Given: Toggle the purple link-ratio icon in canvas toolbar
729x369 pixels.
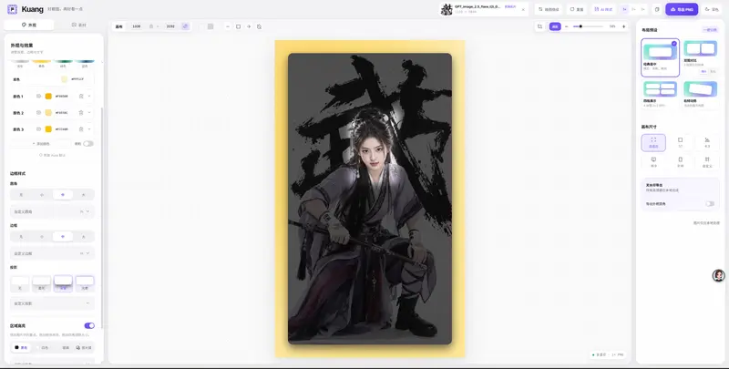Looking at the screenshot, I should [186, 26].
